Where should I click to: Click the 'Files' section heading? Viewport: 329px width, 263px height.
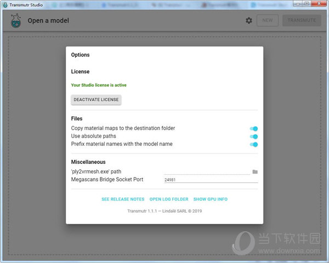pos(77,118)
